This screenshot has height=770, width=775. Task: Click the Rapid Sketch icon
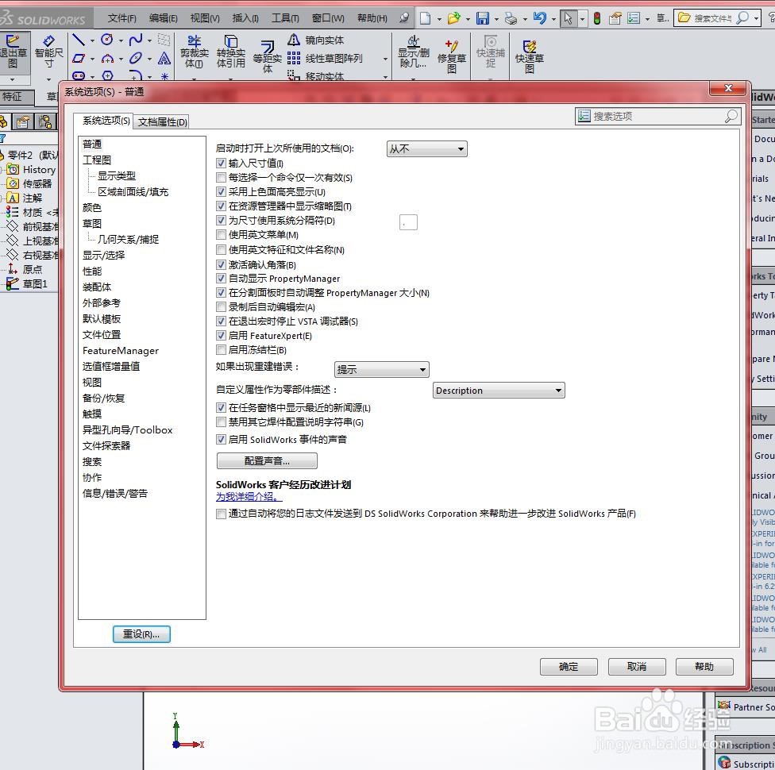tap(530, 56)
